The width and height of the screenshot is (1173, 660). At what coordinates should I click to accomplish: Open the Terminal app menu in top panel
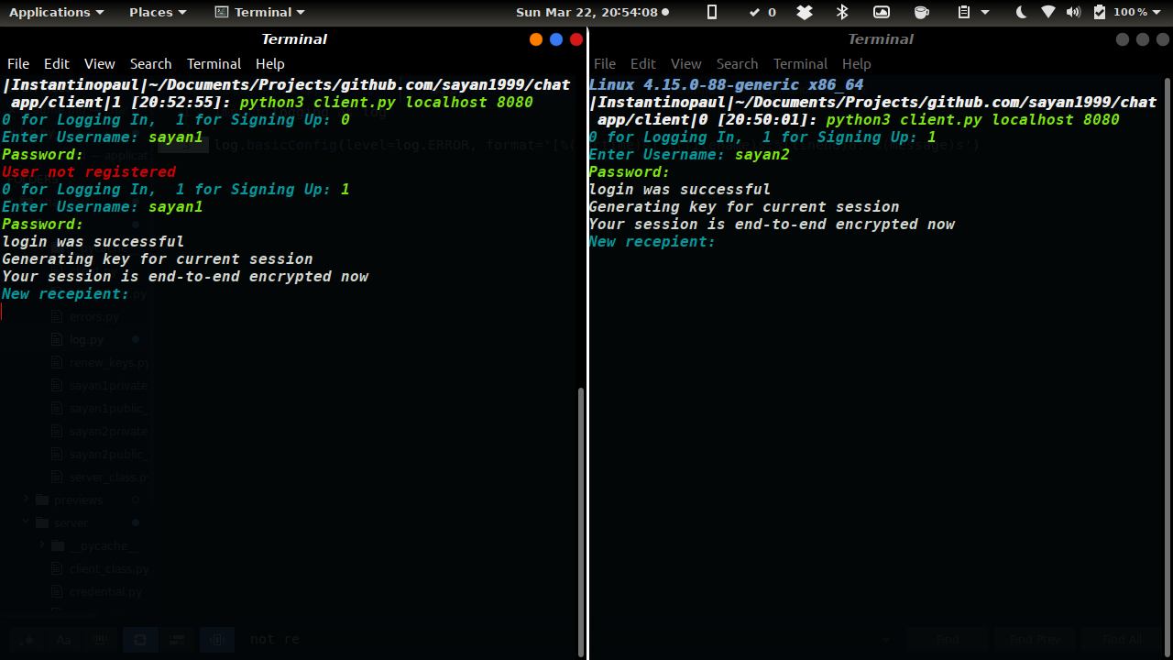(x=259, y=12)
